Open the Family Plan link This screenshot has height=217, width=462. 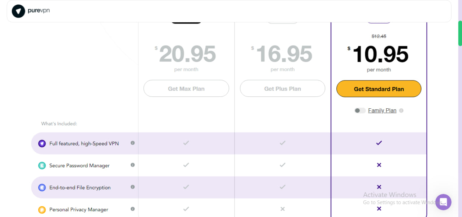pyautogui.click(x=382, y=110)
